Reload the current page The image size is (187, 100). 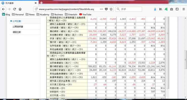(x=15, y=9)
